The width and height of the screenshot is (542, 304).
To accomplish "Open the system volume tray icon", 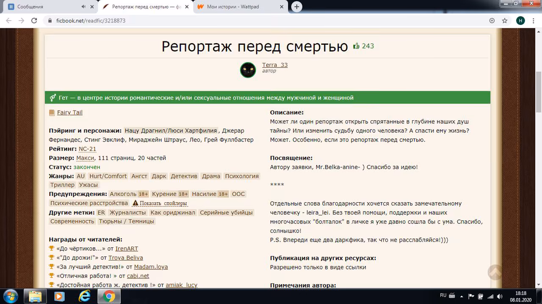I will pos(500,296).
